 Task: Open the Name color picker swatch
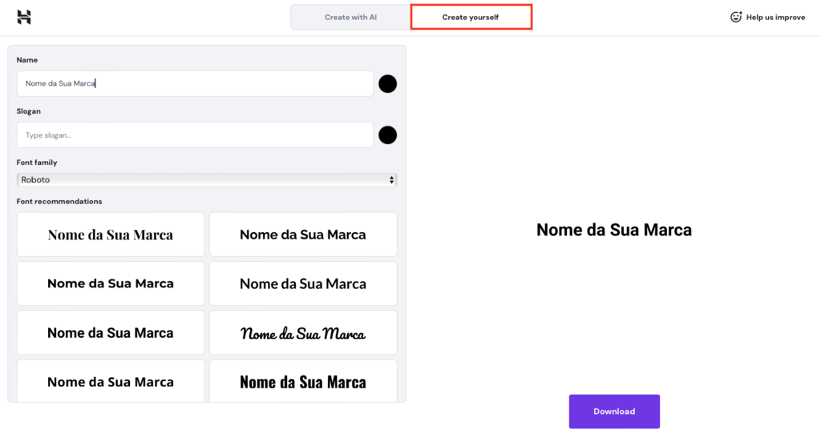pyautogui.click(x=387, y=84)
